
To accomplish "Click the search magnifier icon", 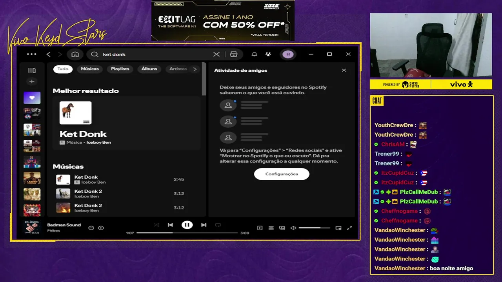I will (x=95, y=54).
